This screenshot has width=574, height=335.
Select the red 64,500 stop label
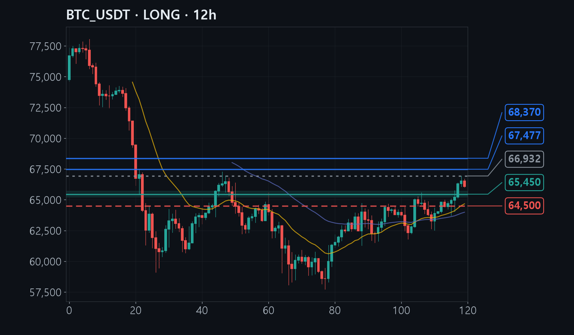tap(524, 206)
